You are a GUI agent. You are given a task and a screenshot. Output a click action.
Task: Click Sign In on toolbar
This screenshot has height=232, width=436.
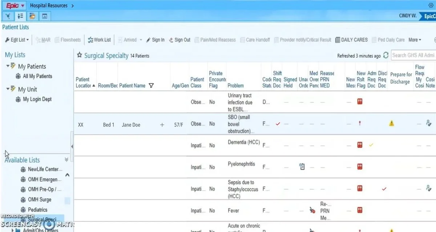[155, 40]
